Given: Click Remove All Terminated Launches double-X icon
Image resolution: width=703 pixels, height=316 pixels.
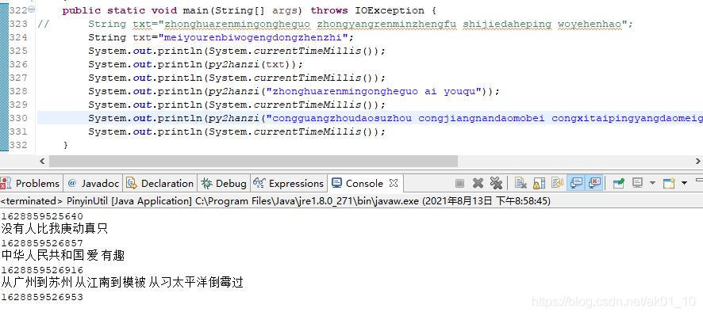Looking at the screenshot, I should click(496, 183).
